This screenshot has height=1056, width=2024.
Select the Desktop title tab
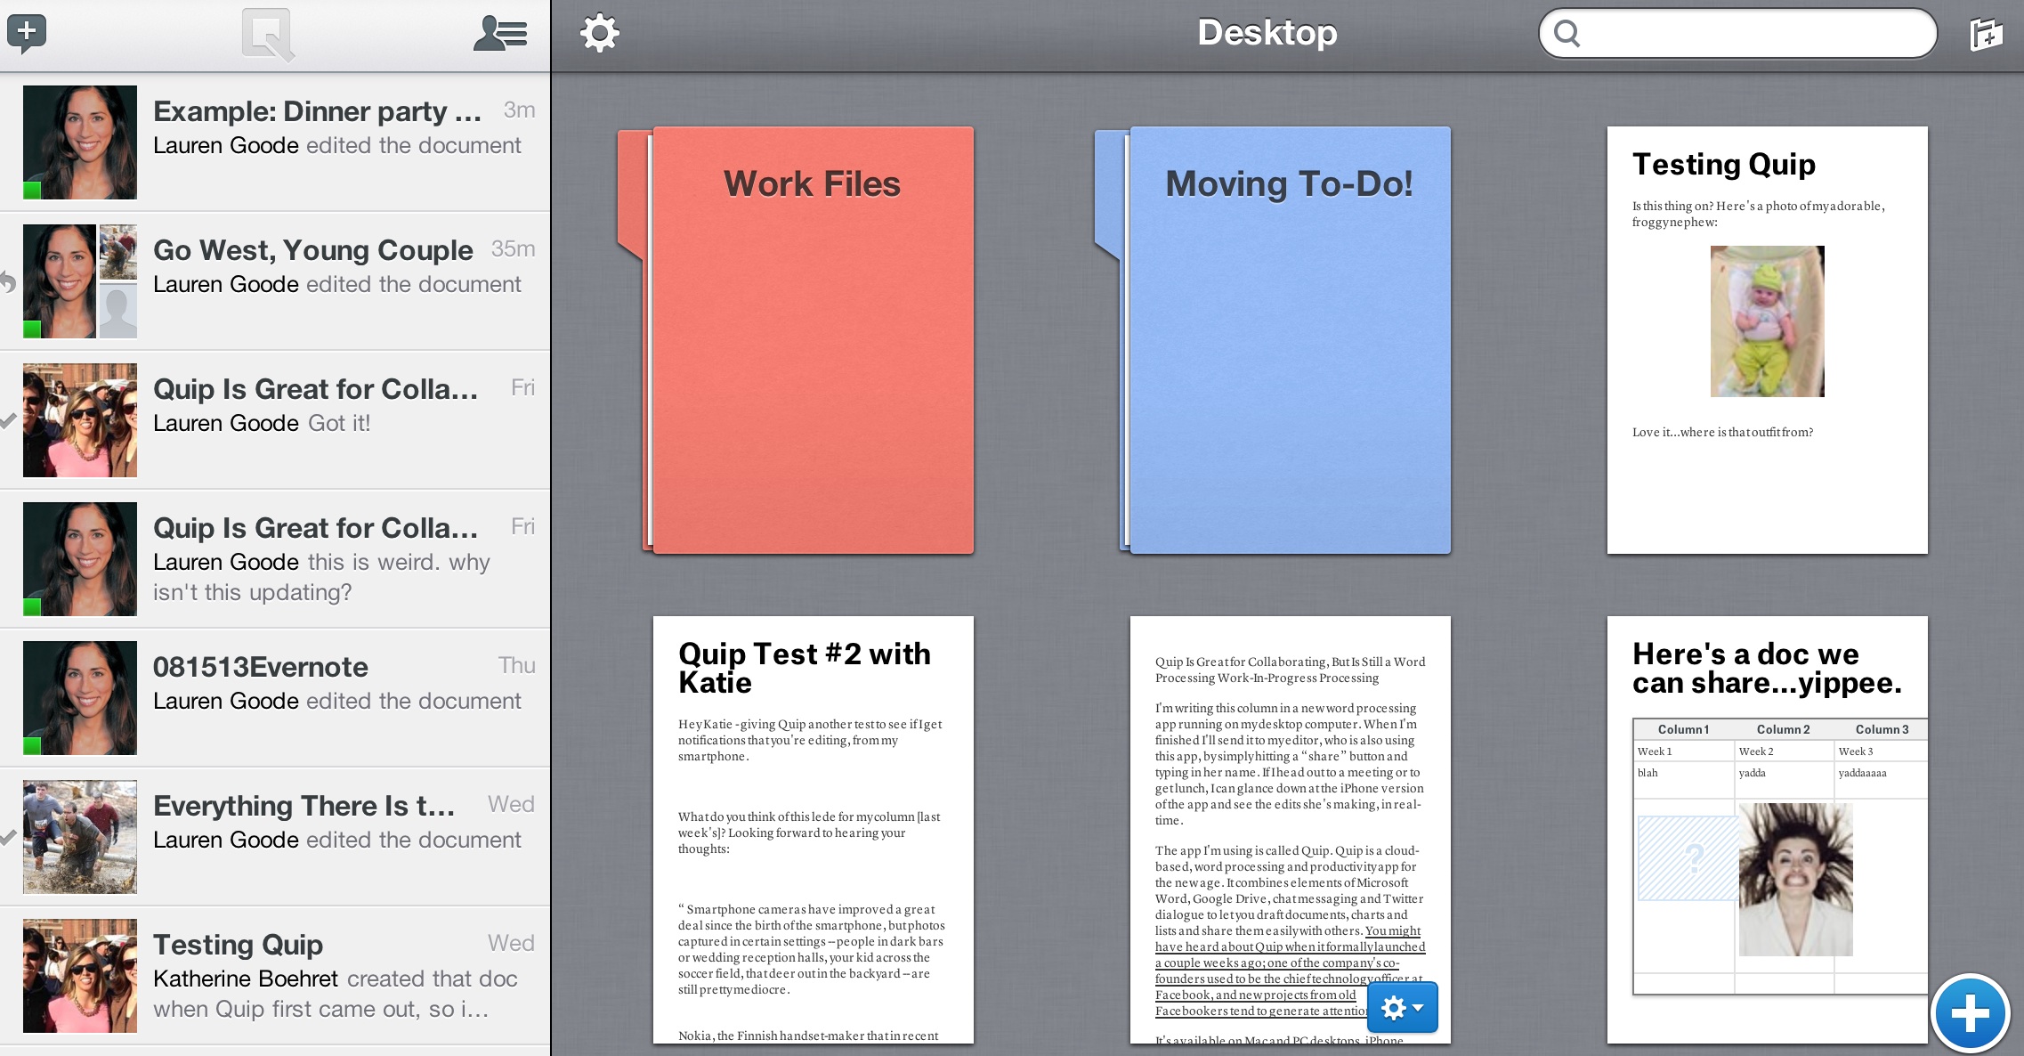1267,32
